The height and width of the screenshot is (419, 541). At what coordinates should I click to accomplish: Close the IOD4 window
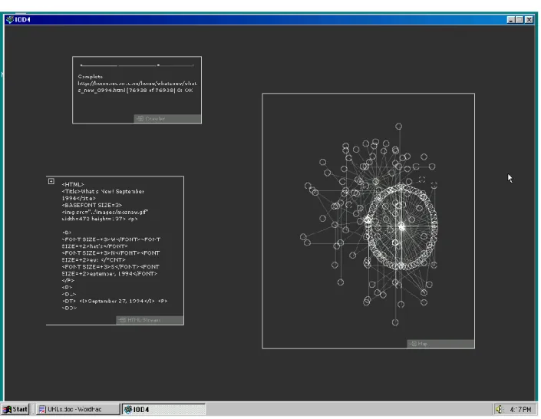529,20
